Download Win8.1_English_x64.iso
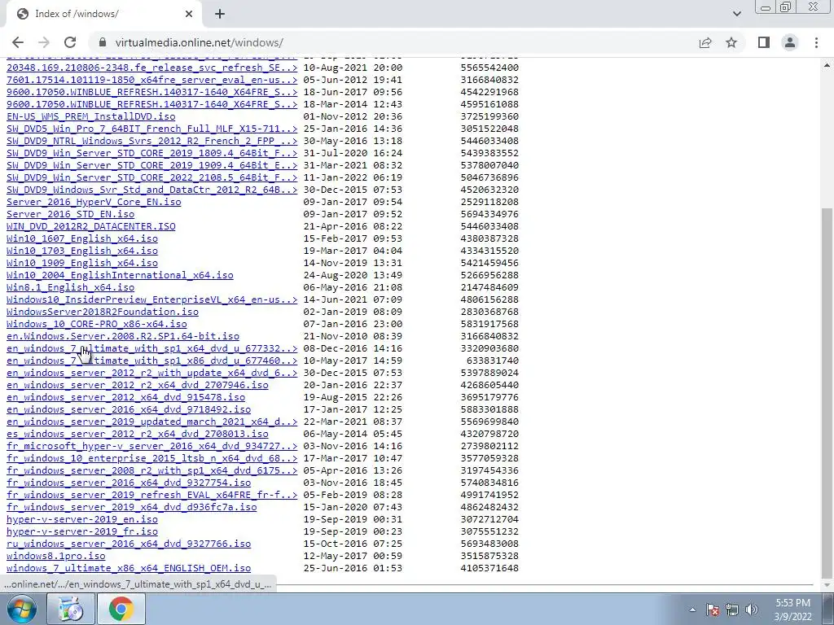The image size is (834, 625). [x=70, y=287]
